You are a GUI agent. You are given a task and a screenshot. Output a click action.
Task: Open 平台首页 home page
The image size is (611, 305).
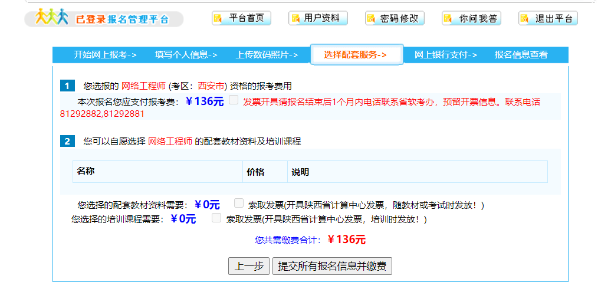pyautogui.click(x=241, y=18)
